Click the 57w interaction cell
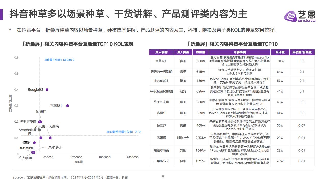 pyautogui.click(x=280, y=81)
